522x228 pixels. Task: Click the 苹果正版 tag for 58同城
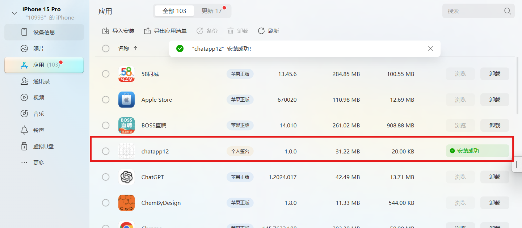[240, 74]
